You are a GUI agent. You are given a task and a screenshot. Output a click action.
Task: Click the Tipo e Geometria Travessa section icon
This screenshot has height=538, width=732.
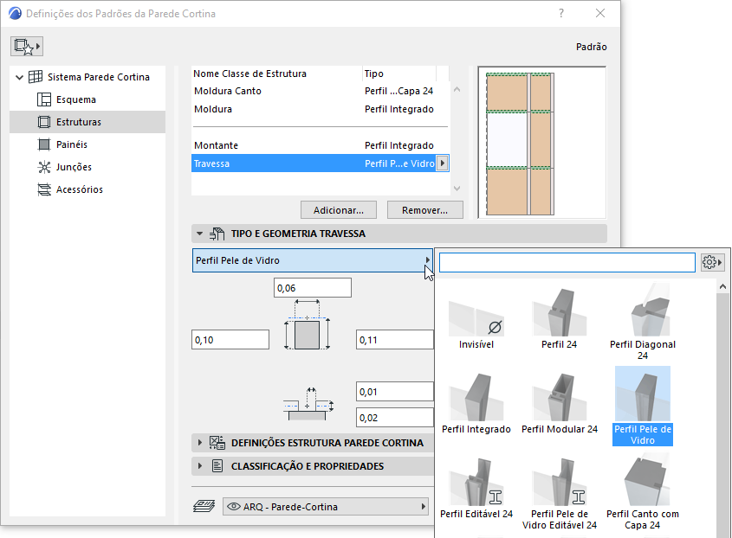point(217,234)
